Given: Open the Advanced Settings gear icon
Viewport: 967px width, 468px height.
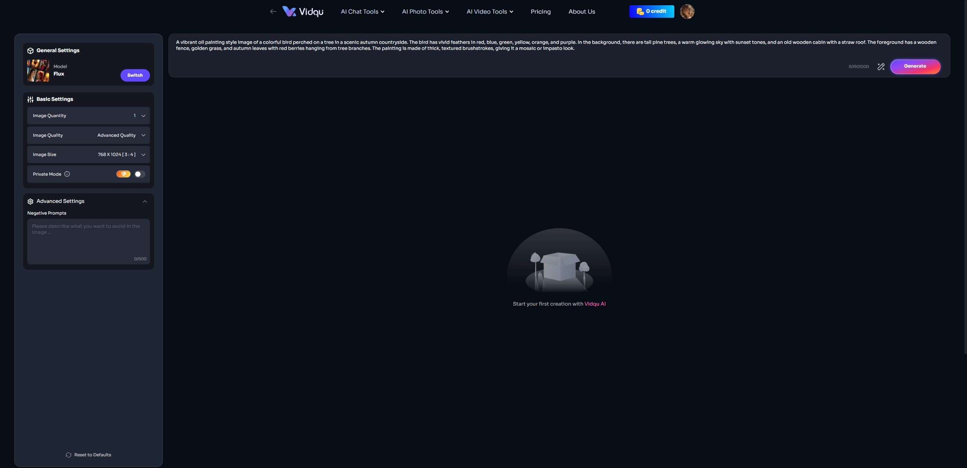Looking at the screenshot, I should [x=30, y=201].
